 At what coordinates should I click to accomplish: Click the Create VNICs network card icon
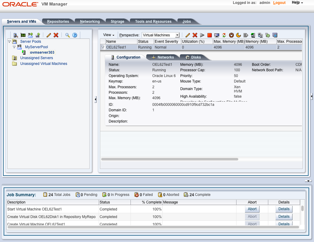coord(23,35)
